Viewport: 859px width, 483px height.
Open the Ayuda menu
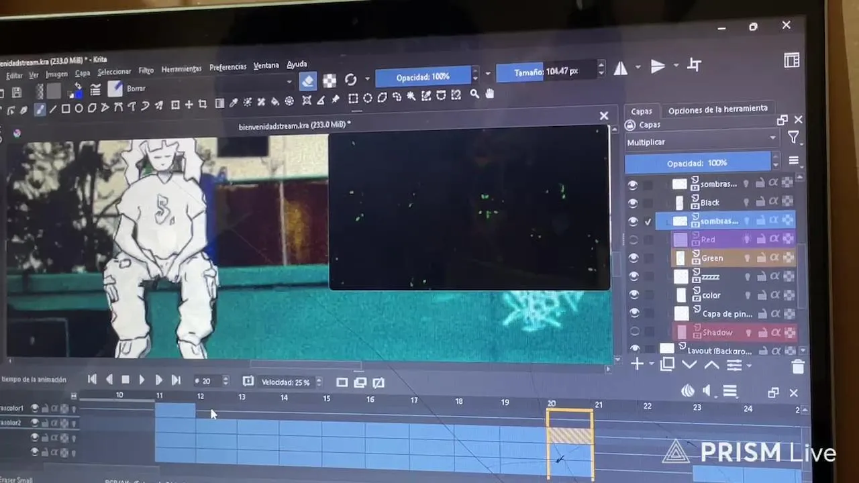[297, 64]
